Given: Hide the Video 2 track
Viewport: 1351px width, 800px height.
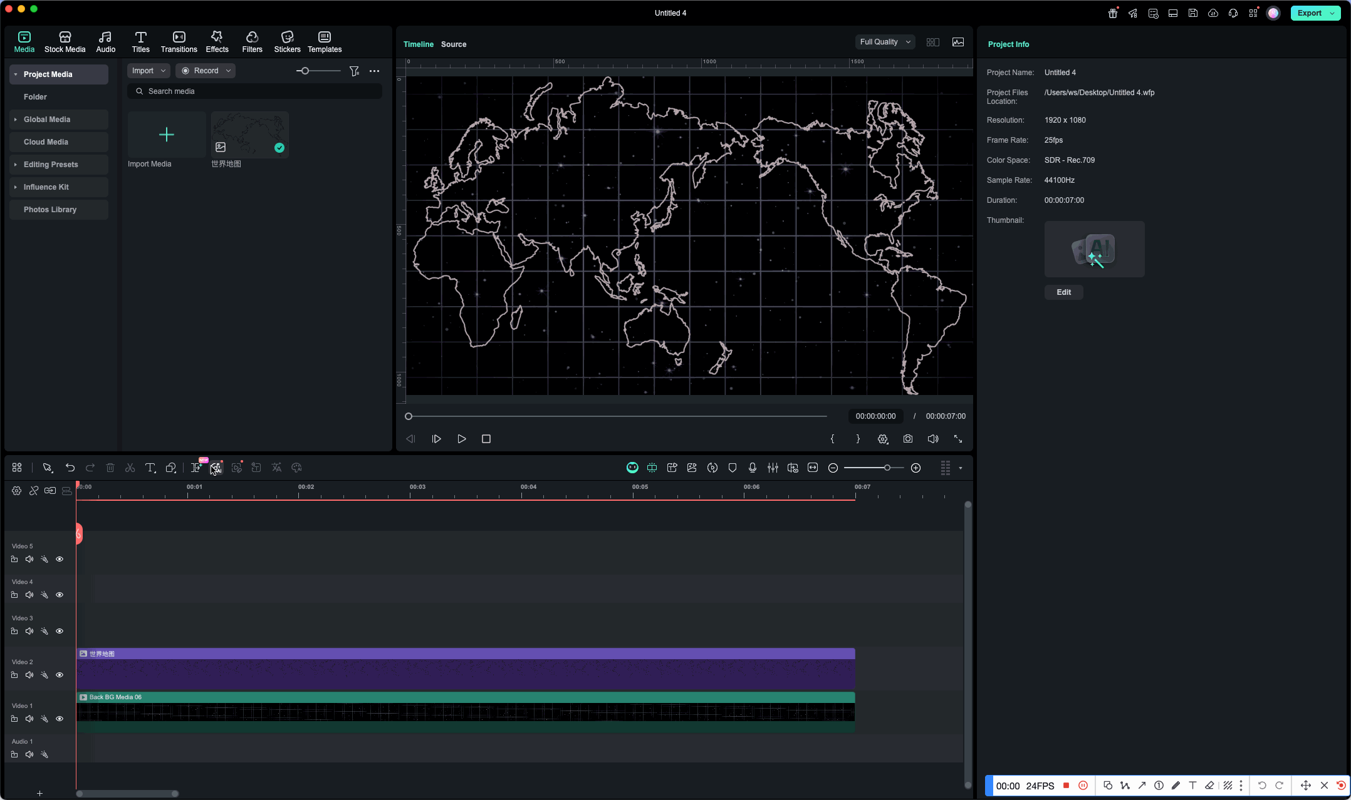Looking at the screenshot, I should tap(60, 675).
